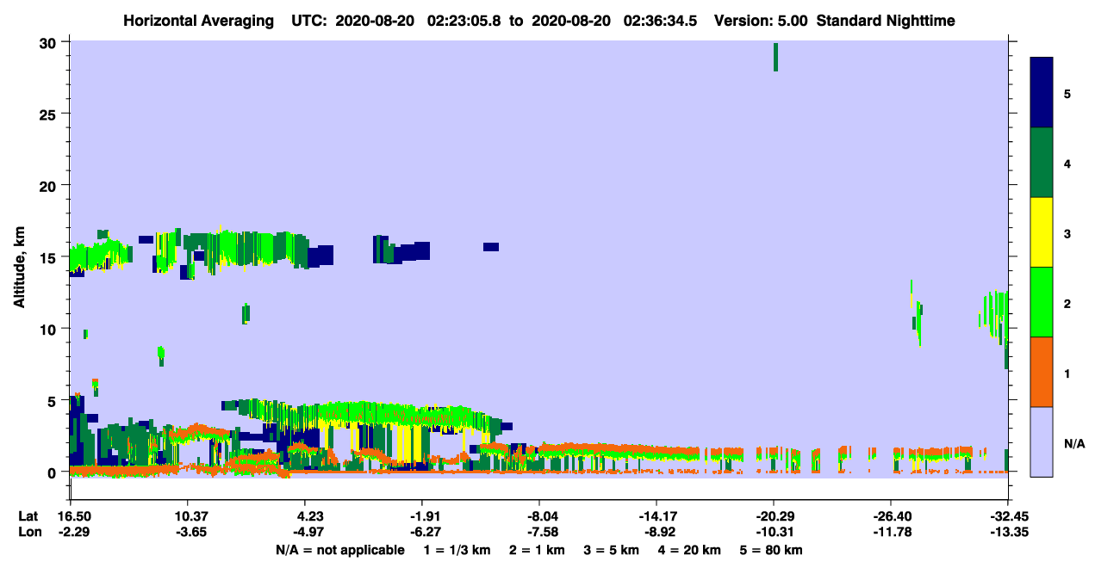Click the start time '02:23:05.8'

[466, 20]
